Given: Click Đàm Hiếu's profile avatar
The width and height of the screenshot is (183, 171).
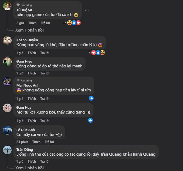Looking at the screenshot, I should pyautogui.click(x=7, y=62).
